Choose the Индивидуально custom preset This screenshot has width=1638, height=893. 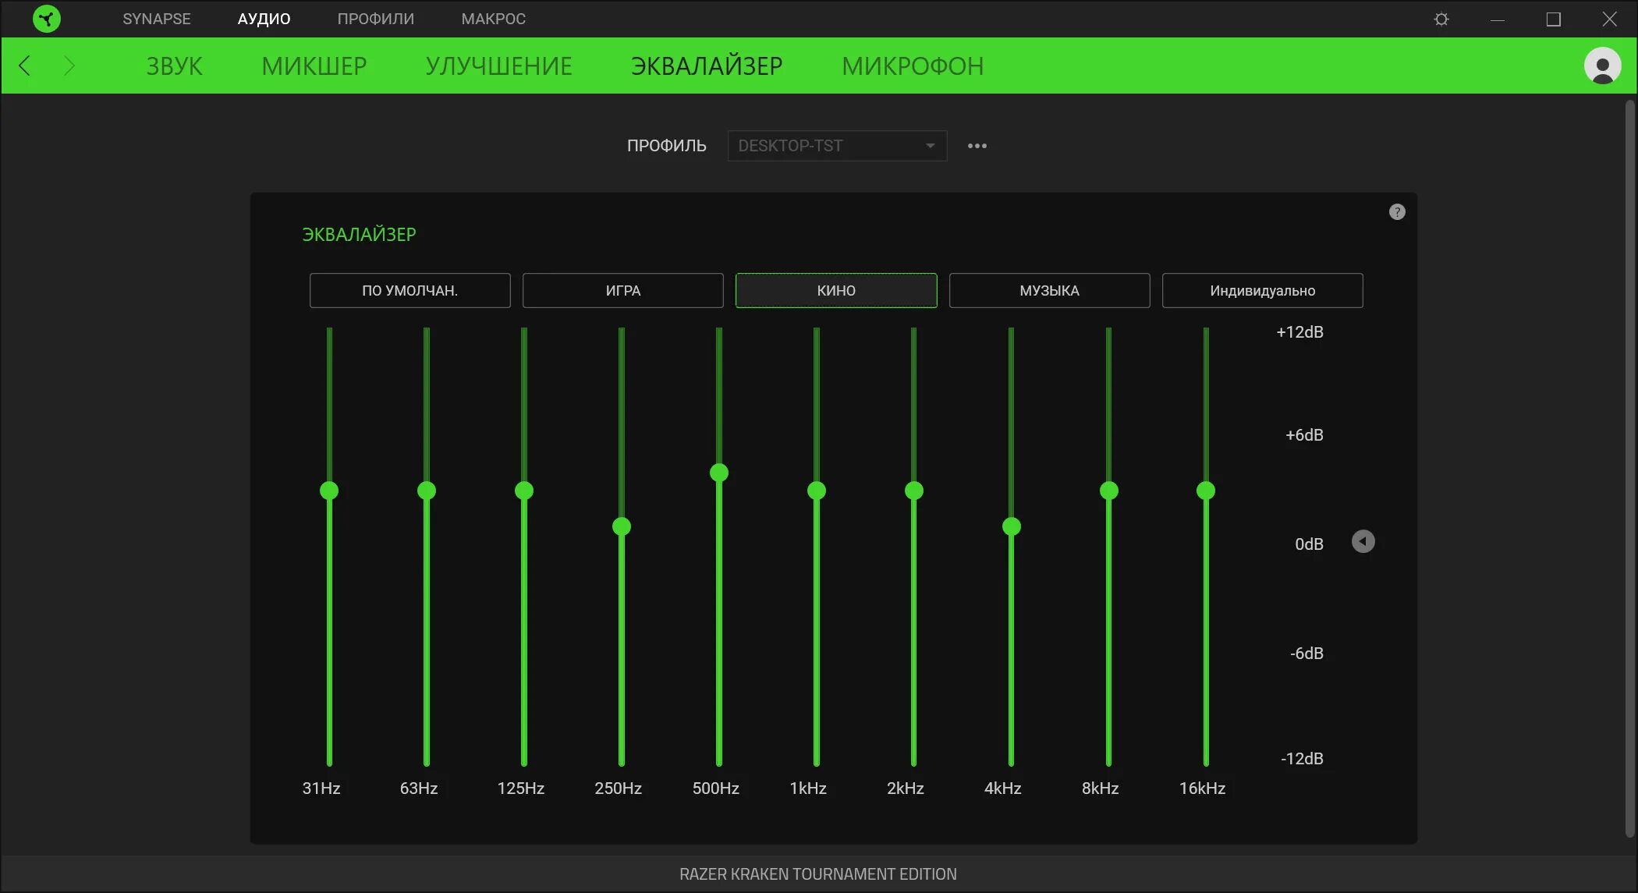click(x=1262, y=290)
